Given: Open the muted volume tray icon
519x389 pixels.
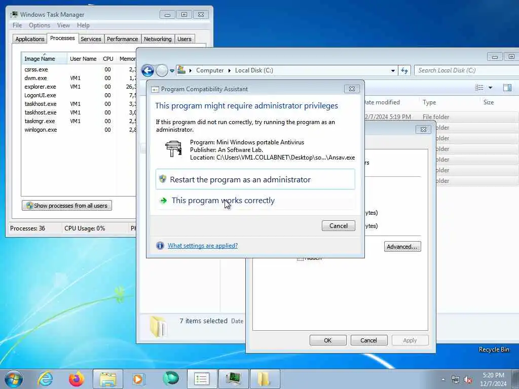Looking at the screenshot, I should [468, 380].
